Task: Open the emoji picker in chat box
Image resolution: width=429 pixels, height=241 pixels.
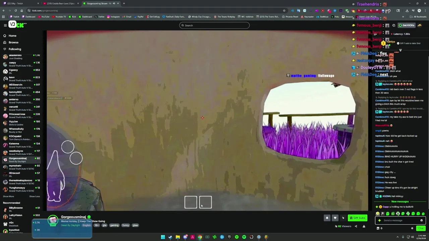Action: (x=422, y=220)
